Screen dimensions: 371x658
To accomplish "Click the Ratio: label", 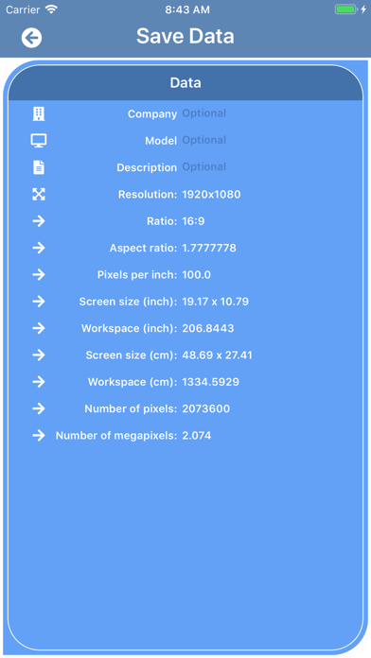I will [x=162, y=221].
